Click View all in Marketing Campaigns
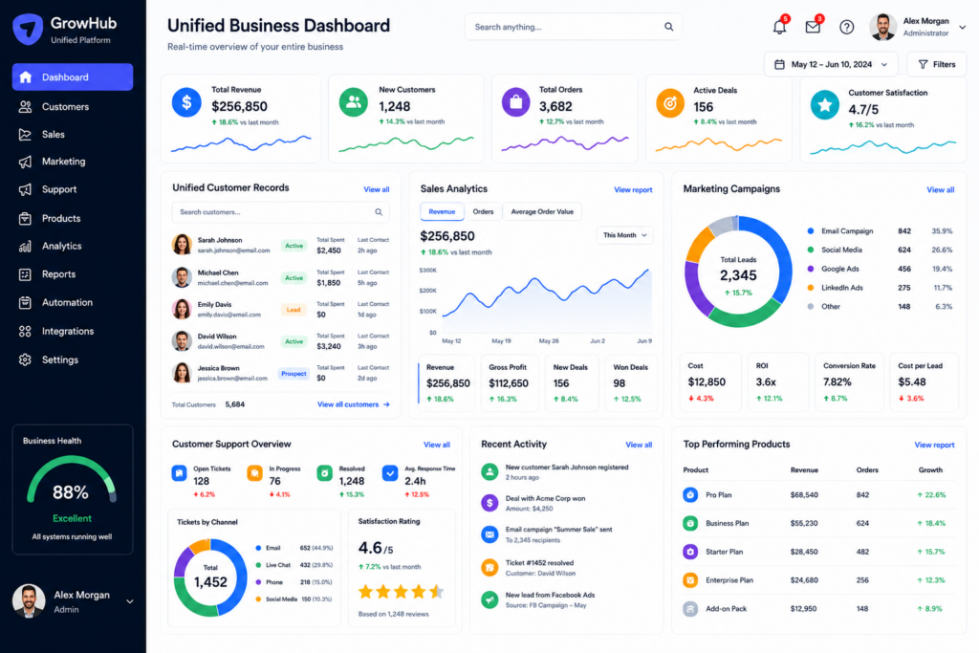The image size is (979, 653). click(941, 190)
